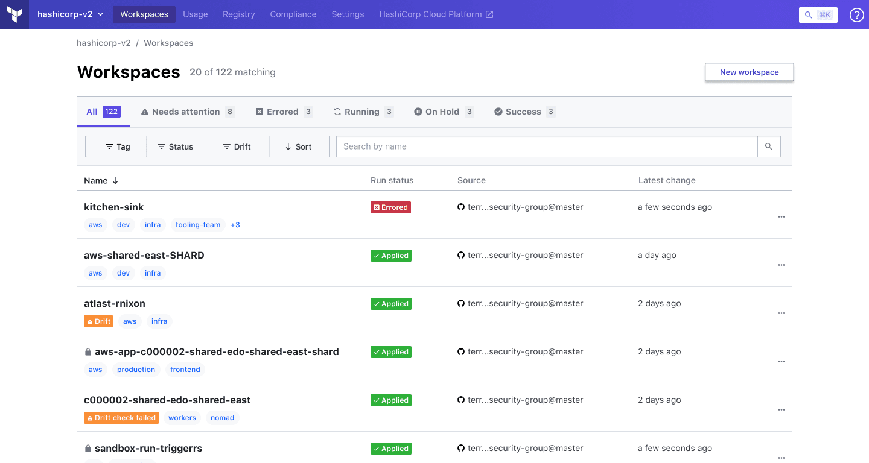Click the Drift check failed badge
This screenshot has width=869, height=463.
pos(121,418)
